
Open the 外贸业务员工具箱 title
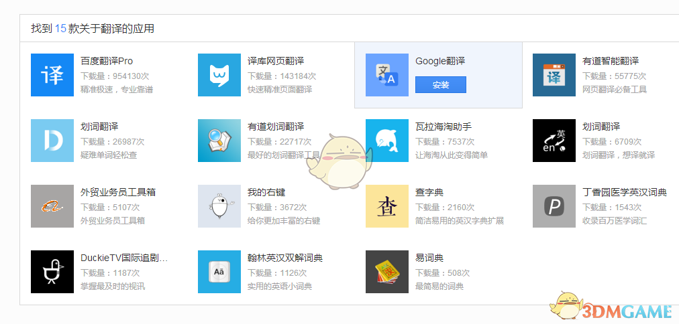(118, 192)
